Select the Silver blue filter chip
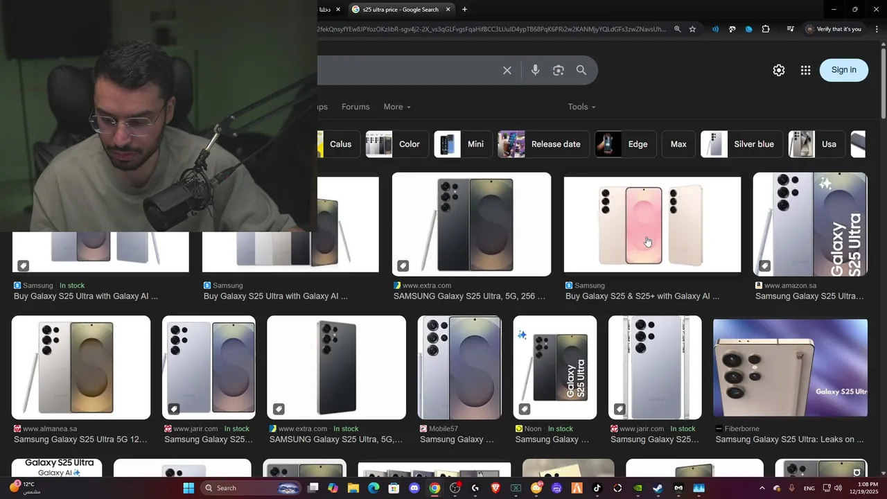Image resolution: width=887 pixels, height=499 pixels. coord(742,144)
